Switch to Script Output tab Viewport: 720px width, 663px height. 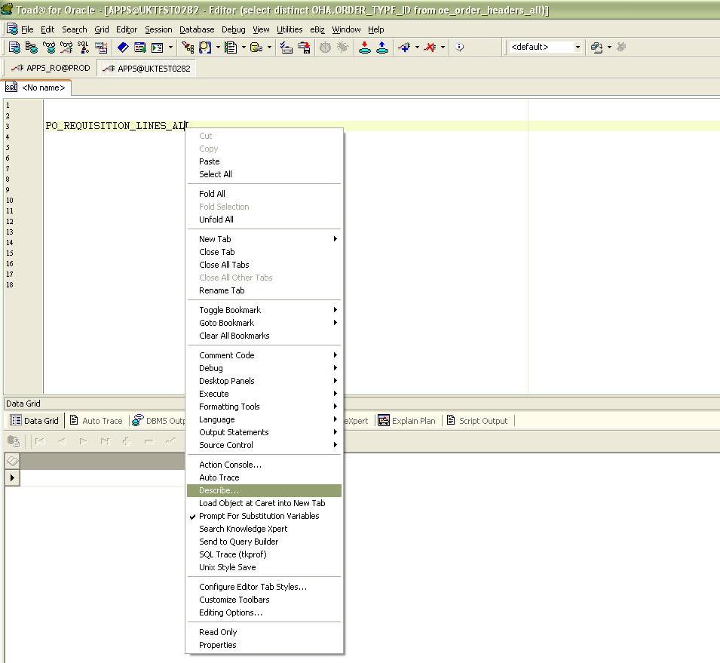pos(477,421)
